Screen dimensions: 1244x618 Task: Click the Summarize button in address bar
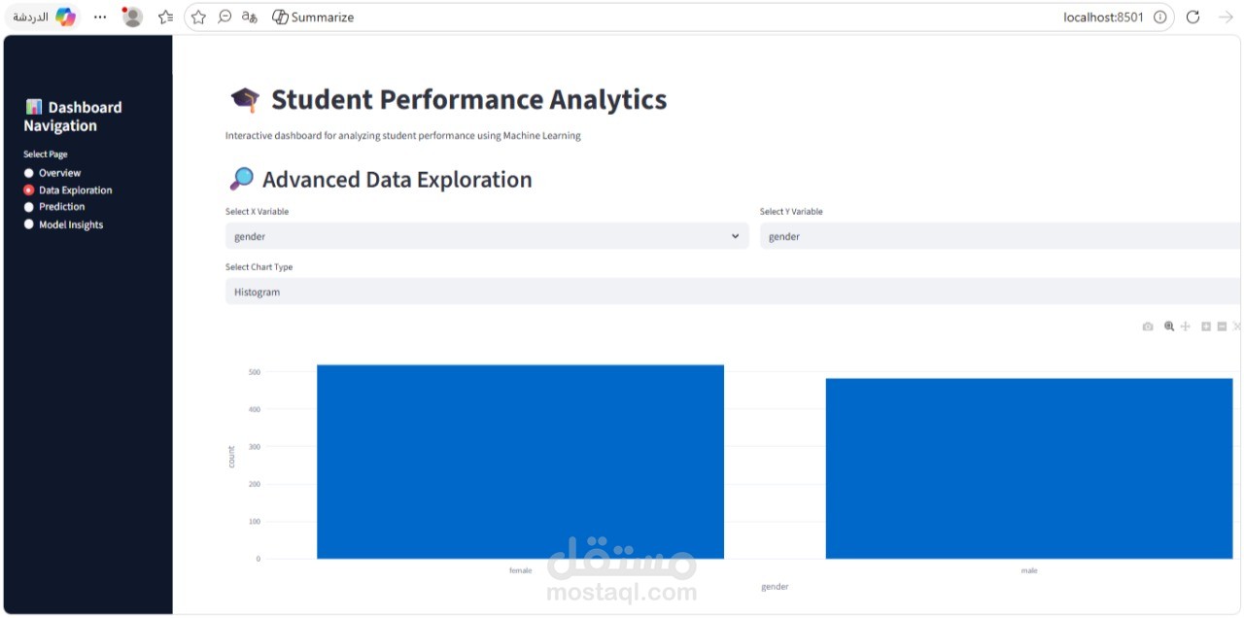pyautogui.click(x=313, y=17)
